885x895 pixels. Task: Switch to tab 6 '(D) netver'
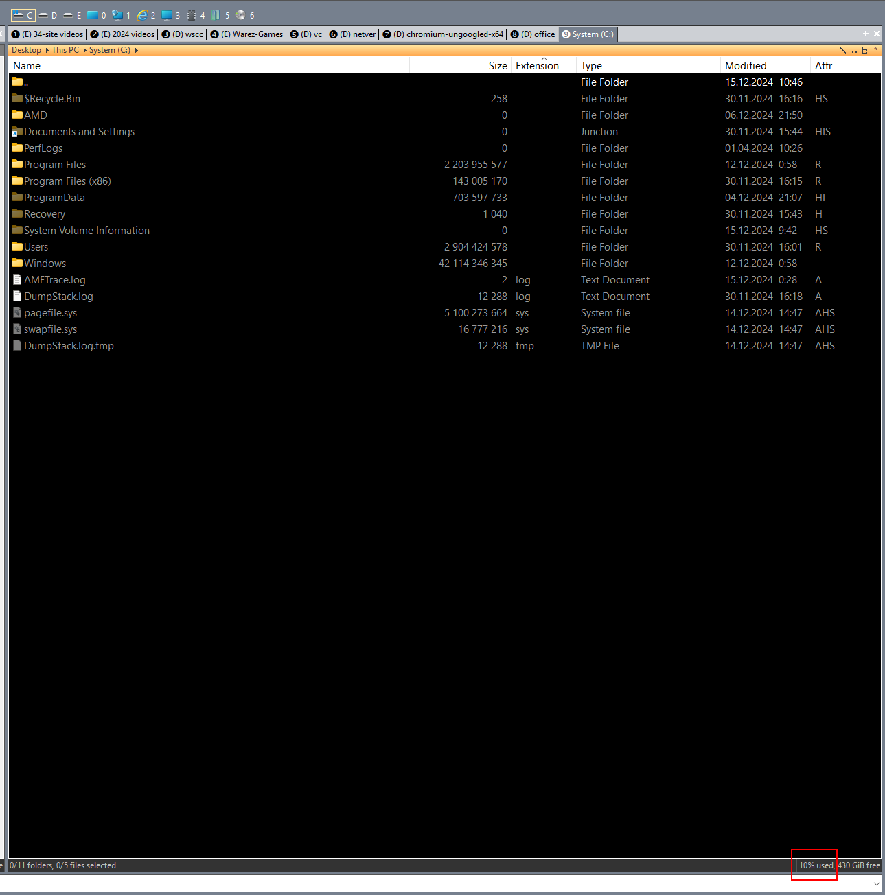pos(352,34)
